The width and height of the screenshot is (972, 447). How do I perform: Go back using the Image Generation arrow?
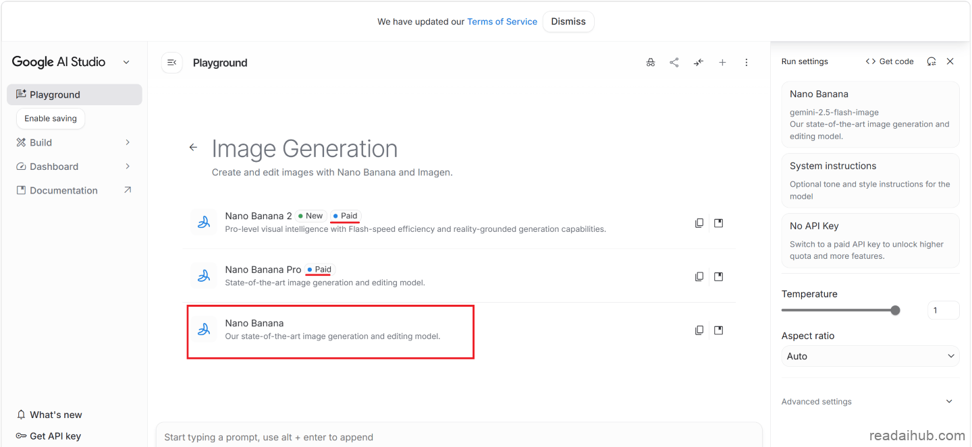(x=194, y=148)
